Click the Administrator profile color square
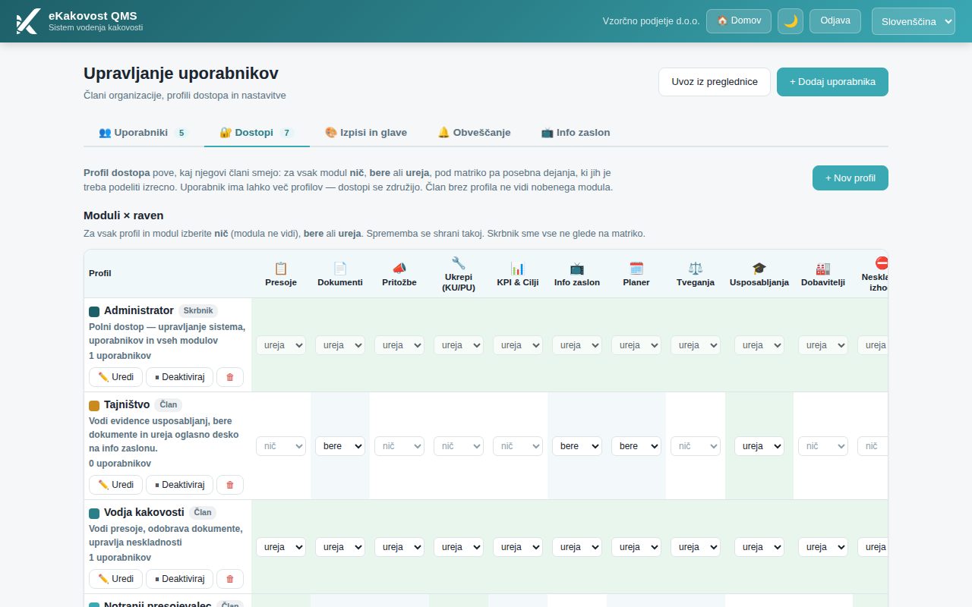 94,311
